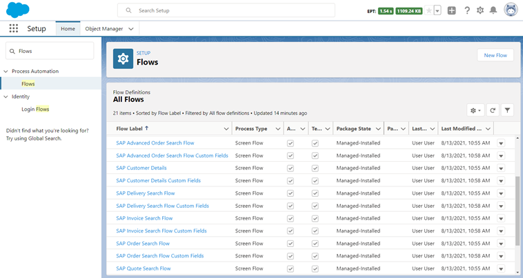
Task: Open SAP Invoice Search Flow Custom Fields link
Action: (x=161, y=231)
